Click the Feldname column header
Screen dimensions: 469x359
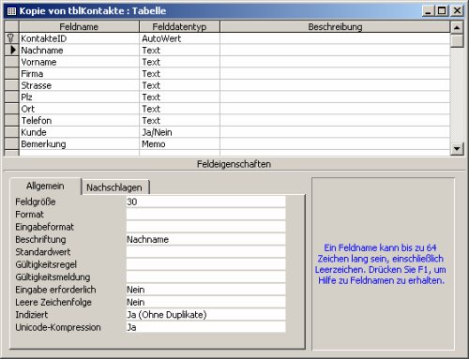point(79,26)
